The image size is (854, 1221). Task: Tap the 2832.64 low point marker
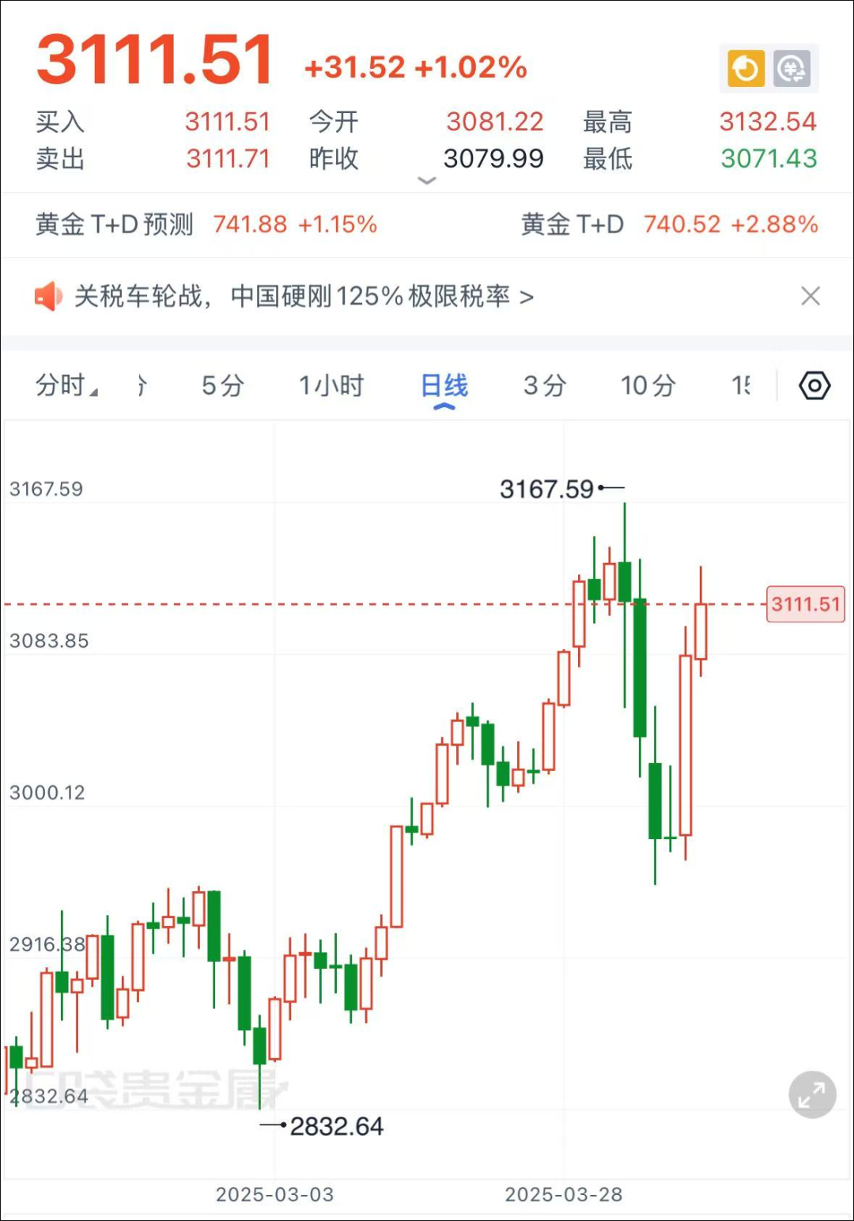336,1126
